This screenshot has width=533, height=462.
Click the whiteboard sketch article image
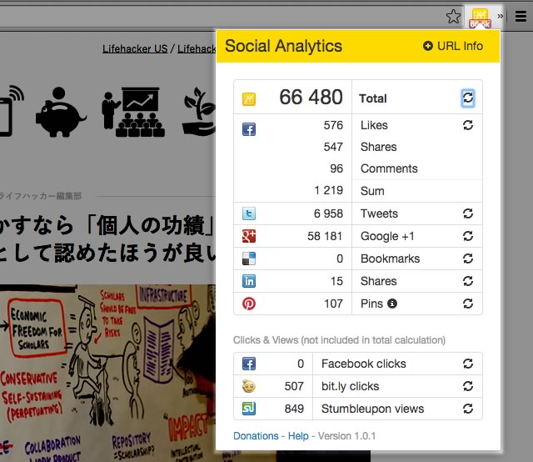tap(107, 373)
